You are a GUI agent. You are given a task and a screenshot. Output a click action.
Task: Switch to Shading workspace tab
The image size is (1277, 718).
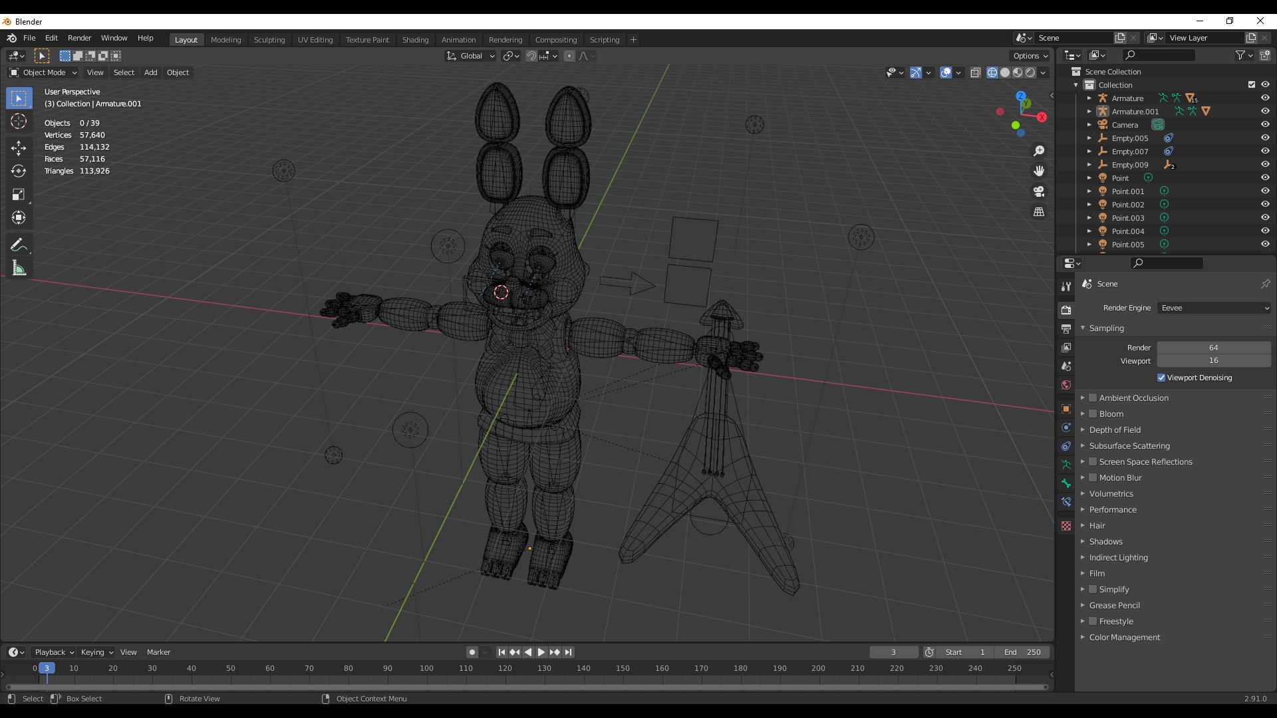[x=415, y=40]
